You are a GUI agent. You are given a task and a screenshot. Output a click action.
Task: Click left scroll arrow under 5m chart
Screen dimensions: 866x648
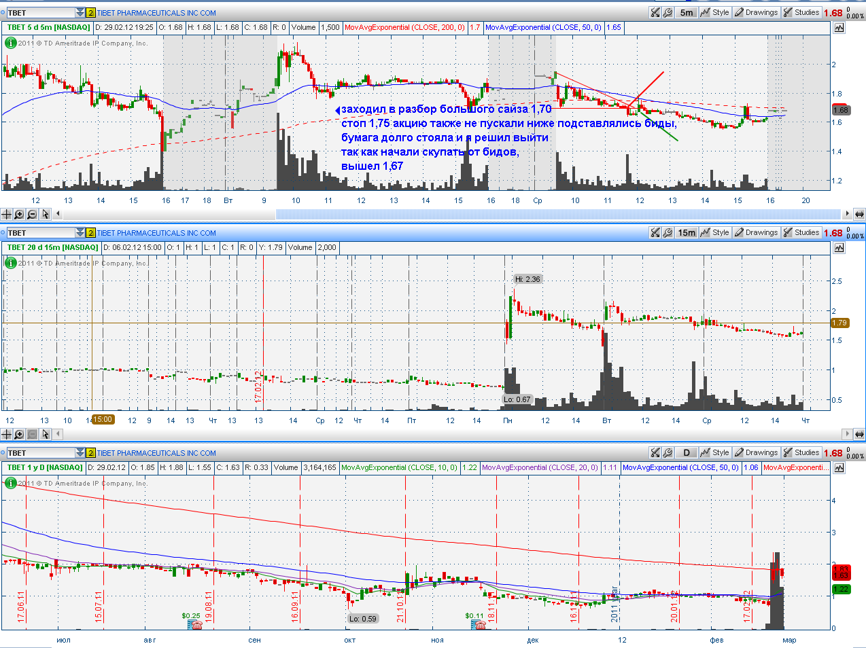pyautogui.click(x=58, y=214)
